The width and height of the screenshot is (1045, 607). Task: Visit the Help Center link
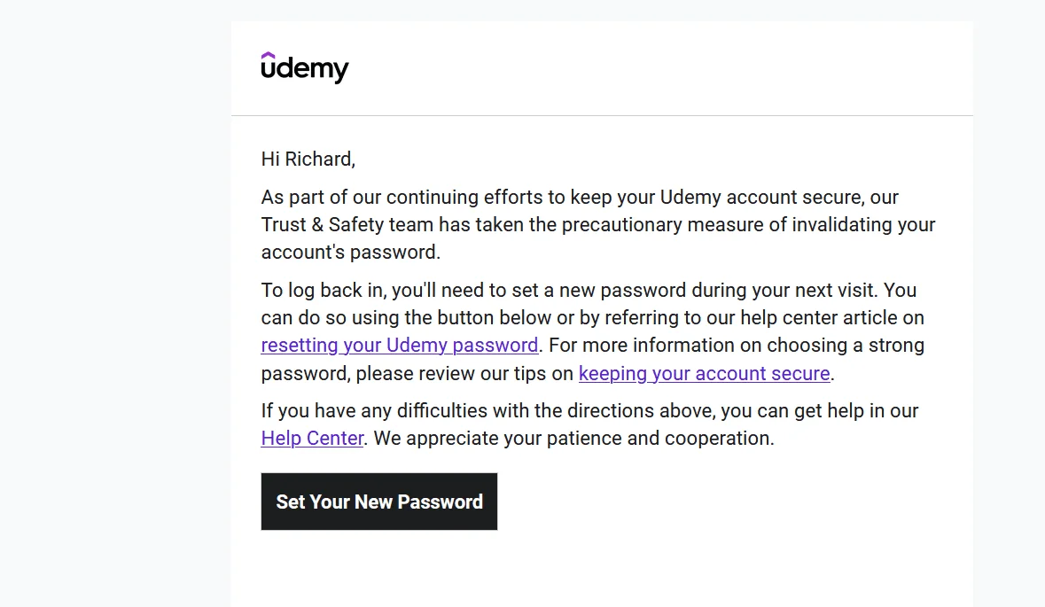click(312, 439)
